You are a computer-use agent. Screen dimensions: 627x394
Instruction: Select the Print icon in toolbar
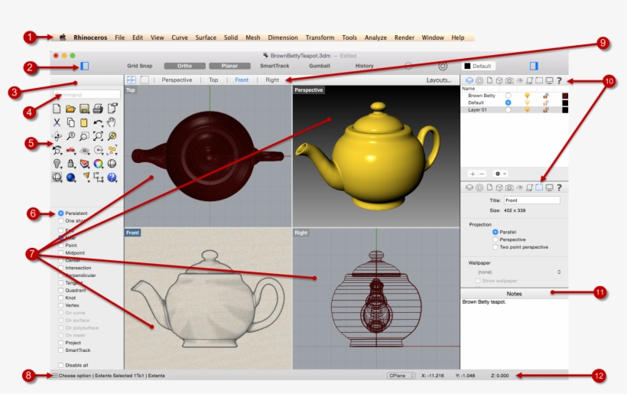(x=98, y=109)
